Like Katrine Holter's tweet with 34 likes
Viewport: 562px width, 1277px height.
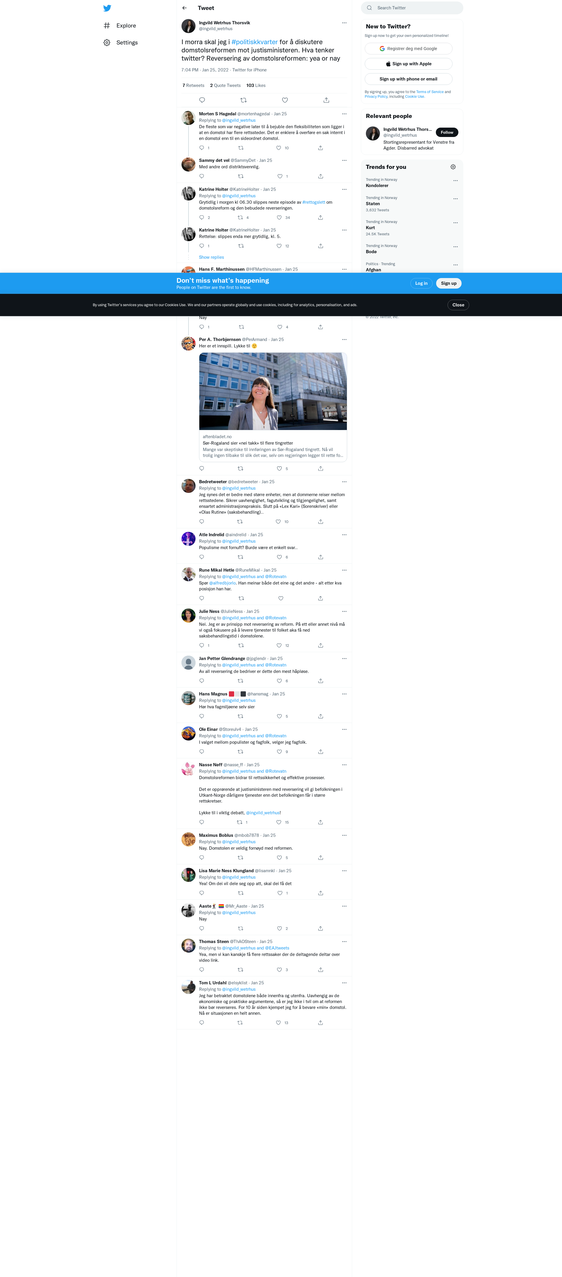coord(279,218)
